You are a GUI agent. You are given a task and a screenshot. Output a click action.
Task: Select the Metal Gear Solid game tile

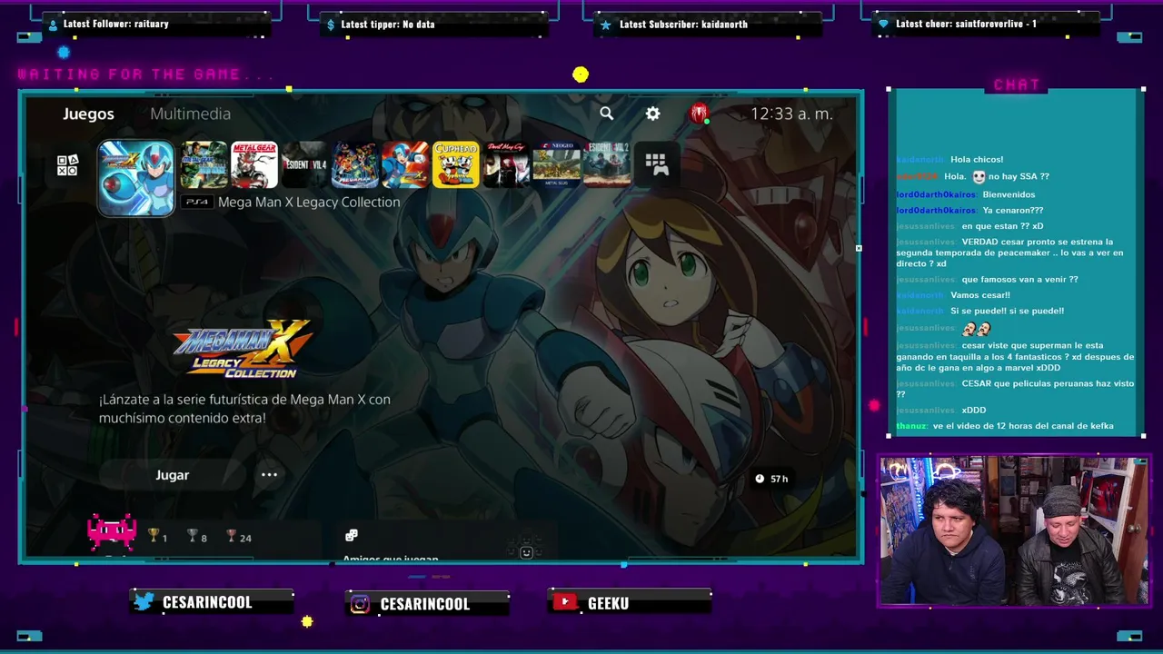(x=204, y=164)
